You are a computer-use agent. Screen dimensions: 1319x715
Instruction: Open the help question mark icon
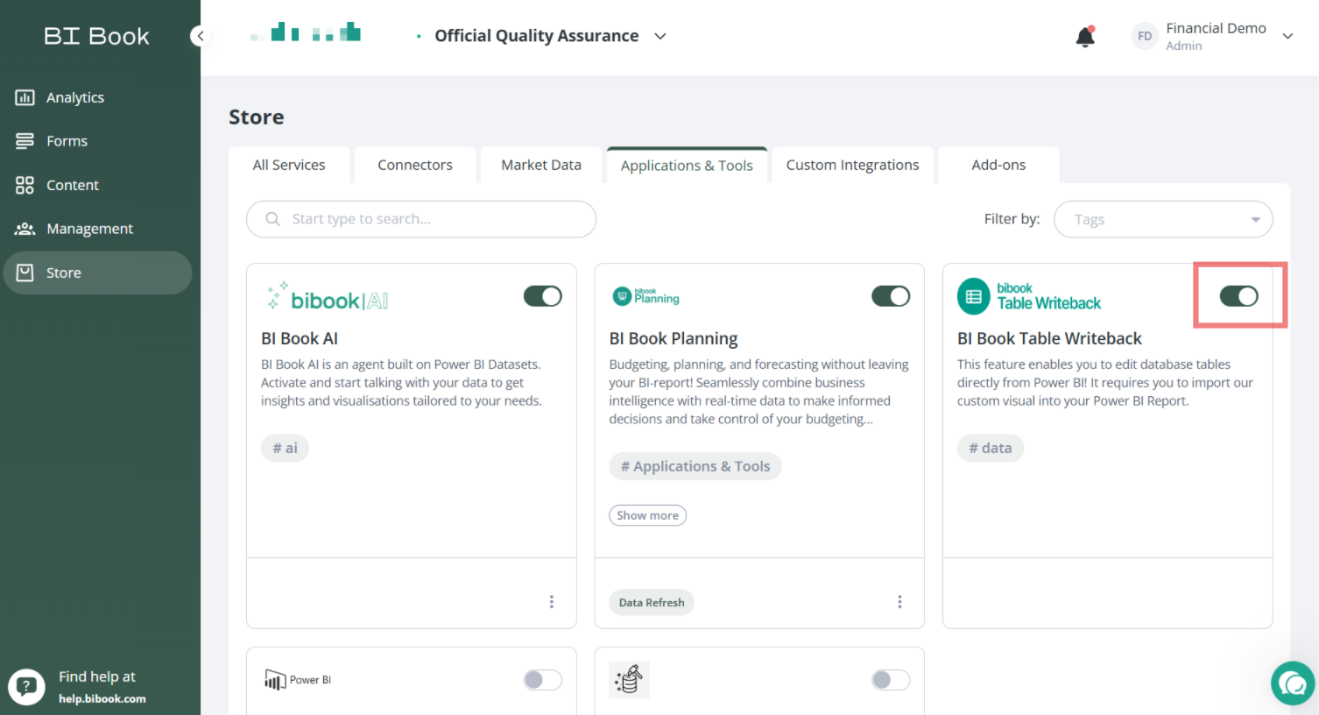pyautogui.click(x=26, y=688)
